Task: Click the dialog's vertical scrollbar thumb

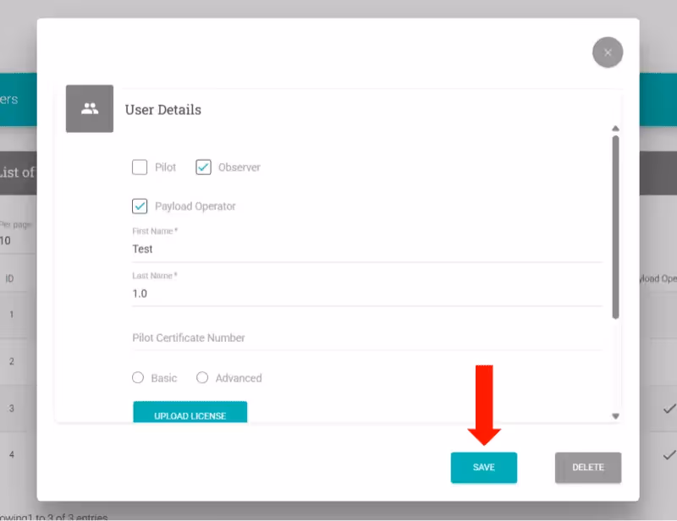Action: pyautogui.click(x=615, y=227)
